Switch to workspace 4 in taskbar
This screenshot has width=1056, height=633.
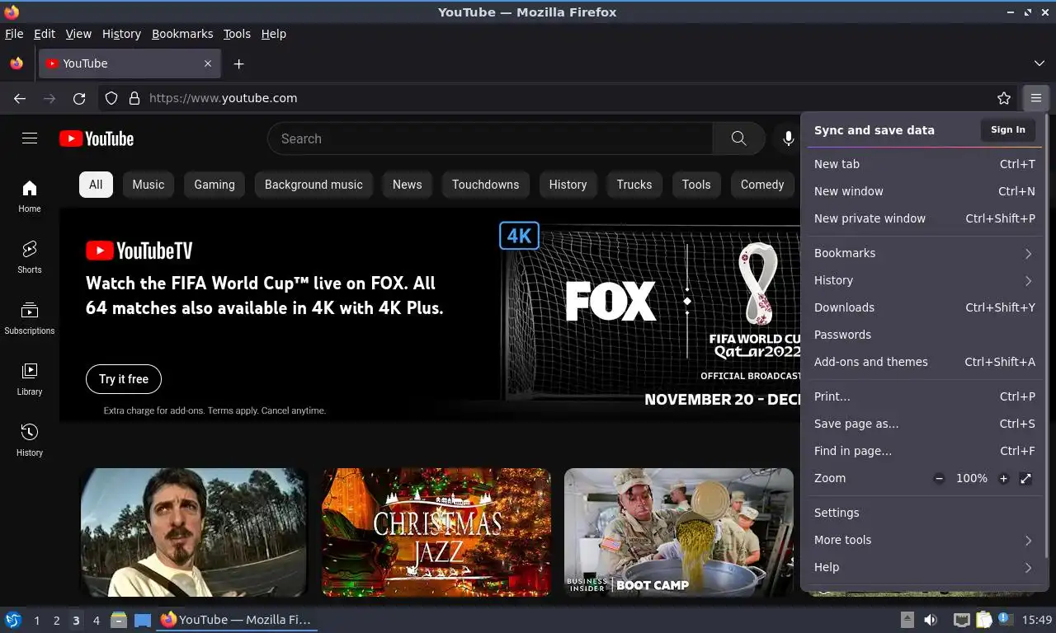96,621
